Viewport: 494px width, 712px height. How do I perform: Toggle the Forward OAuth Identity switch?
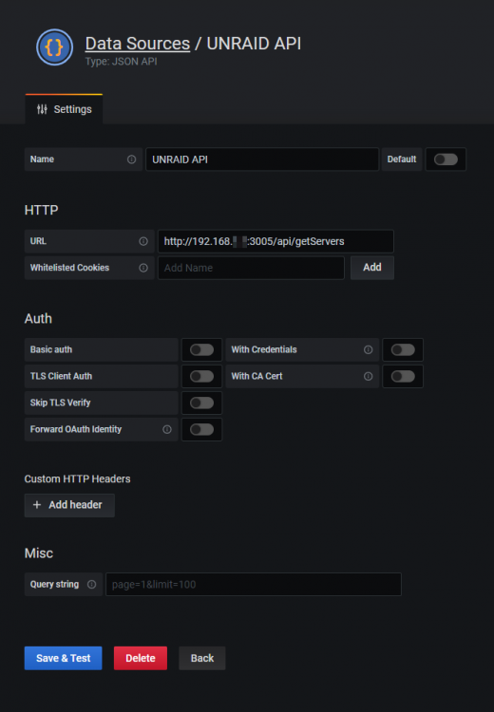tap(201, 429)
